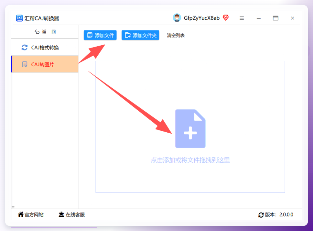Select the CAJ转图片 sidebar item
The height and width of the screenshot is (231, 313).
45,64
